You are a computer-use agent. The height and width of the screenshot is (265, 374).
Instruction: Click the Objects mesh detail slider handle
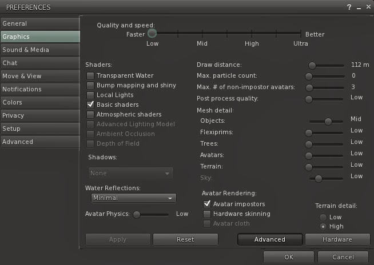pos(328,121)
